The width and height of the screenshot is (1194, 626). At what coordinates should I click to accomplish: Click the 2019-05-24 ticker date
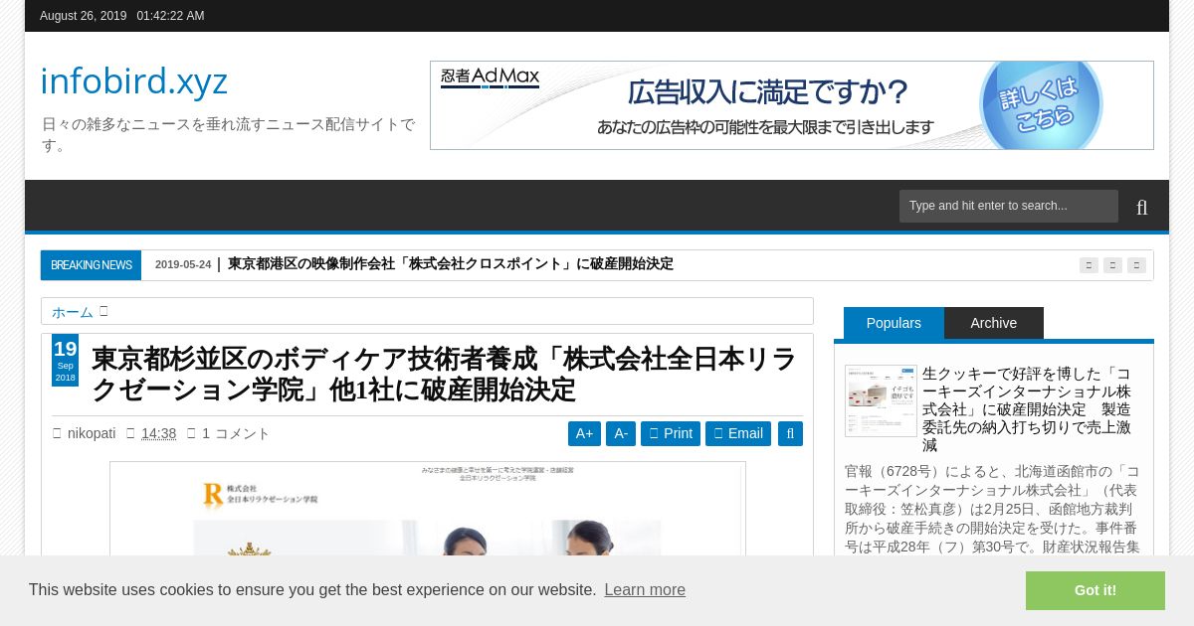click(183, 264)
